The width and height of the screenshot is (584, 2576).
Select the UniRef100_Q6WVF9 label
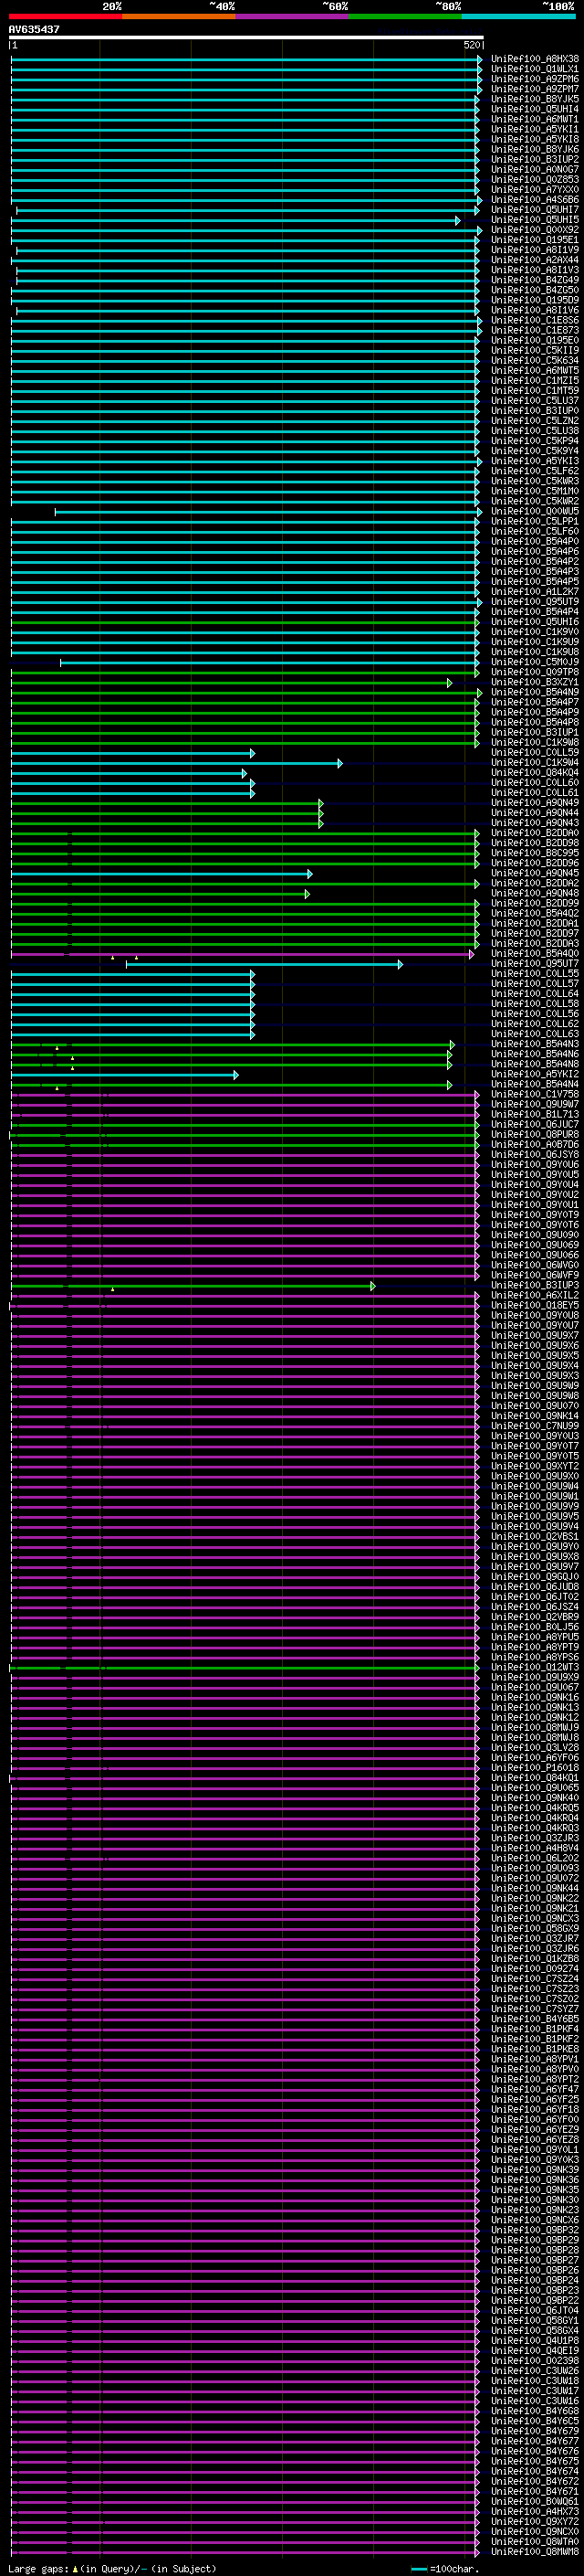[x=534, y=1275]
